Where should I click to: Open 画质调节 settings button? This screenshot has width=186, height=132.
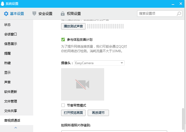click(x=98, y=113)
